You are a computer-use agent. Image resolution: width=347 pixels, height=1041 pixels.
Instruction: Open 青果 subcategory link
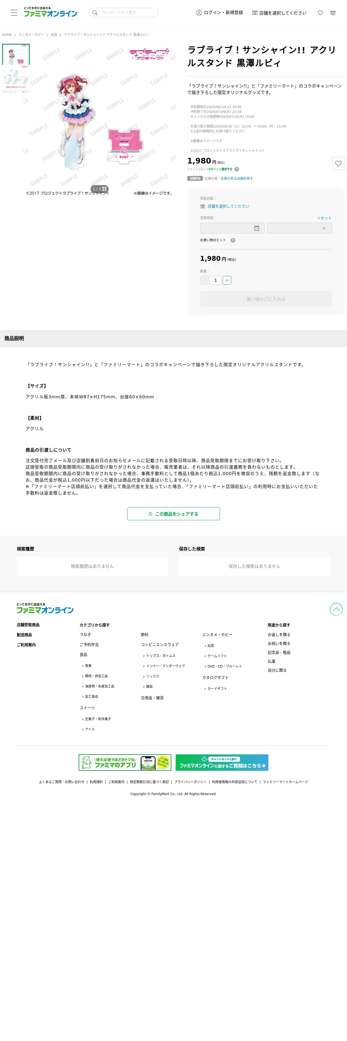(88, 666)
